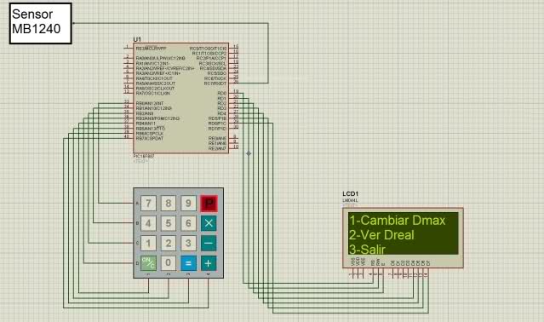The width and height of the screenshot is (544, 322).
Task: Click keypad key 3
Action: pyautogui.click(x=188, y=244)
